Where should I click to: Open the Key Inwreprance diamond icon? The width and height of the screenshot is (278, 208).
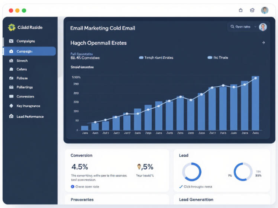[11, 106]
